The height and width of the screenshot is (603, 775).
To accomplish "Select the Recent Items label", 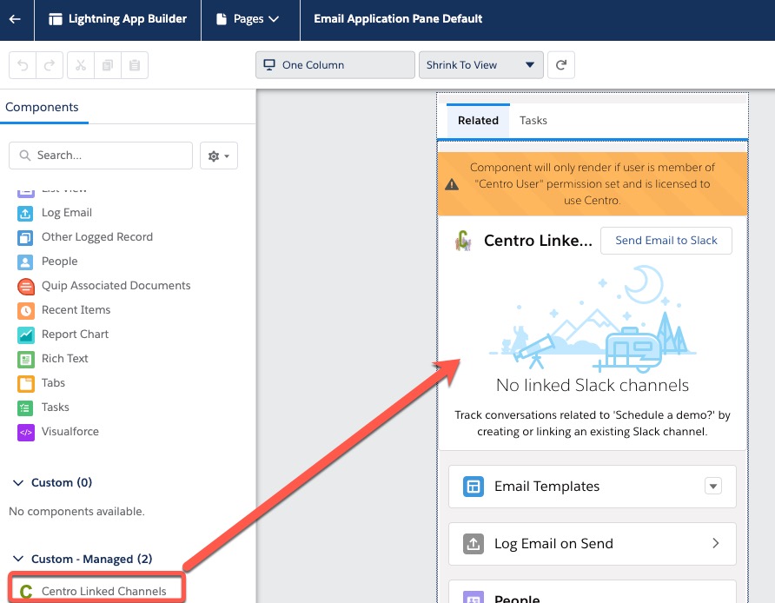I will pyautogui.click(x=76, y=309).
